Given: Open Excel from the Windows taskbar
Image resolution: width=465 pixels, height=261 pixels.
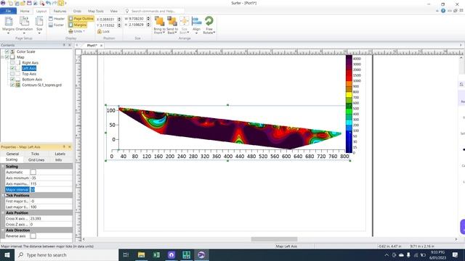Looking at the screenshot, I should (156, 254).
